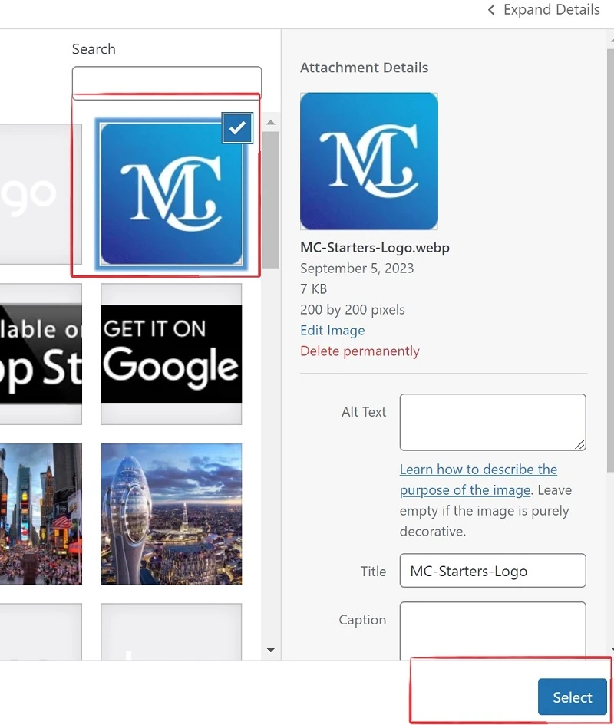Click the Attachment Details heading
The image size is (614, 725).
pyautogui.click(x=364, y=68)
